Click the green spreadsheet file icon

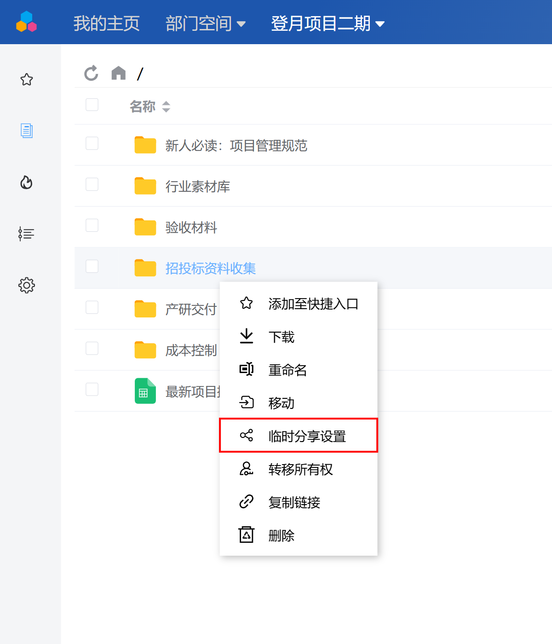tap(145, 391)
